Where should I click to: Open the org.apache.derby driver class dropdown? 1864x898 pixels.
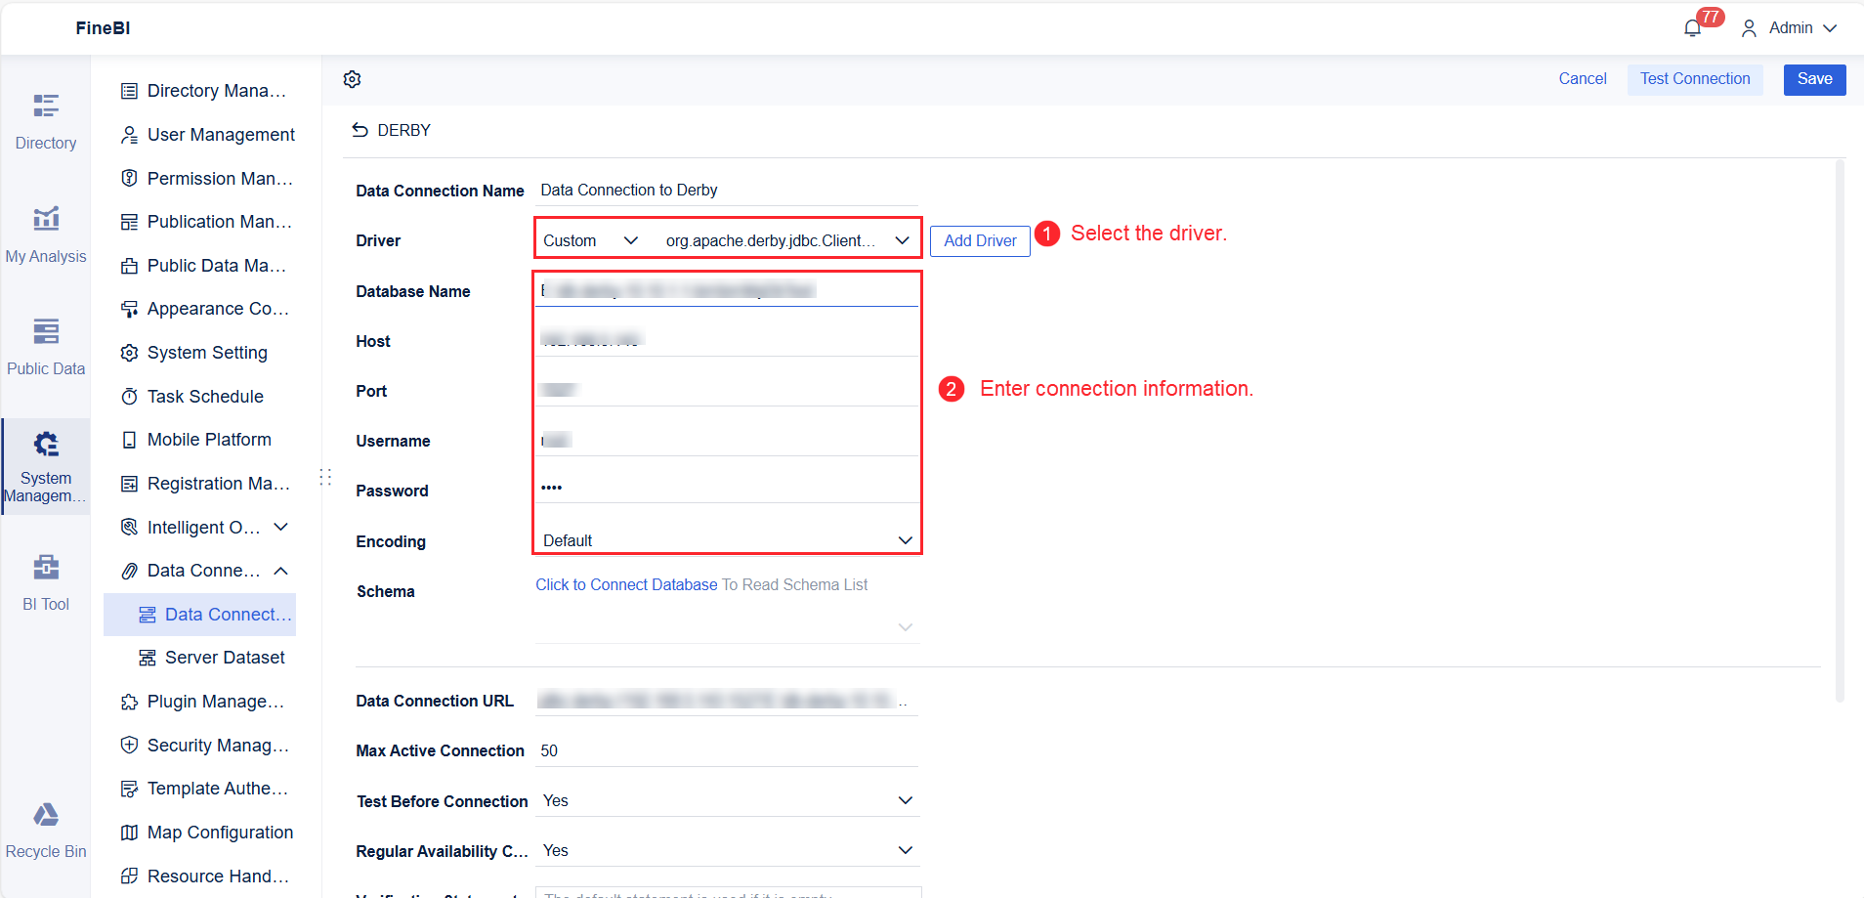(787, 240)
